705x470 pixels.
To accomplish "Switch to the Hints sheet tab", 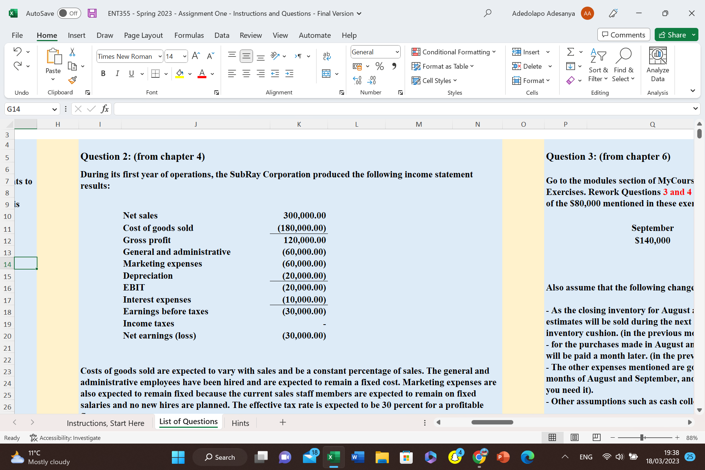I will pyautogui.click(x=240, y=423).
